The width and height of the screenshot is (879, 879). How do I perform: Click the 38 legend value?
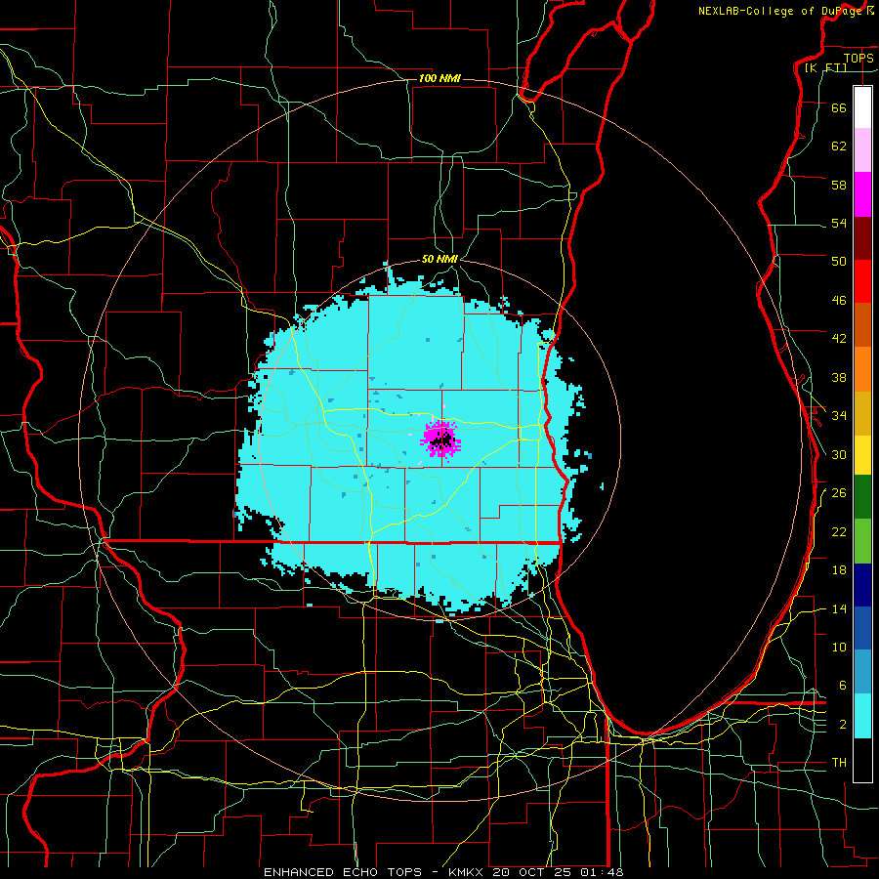click(x=839, y=377)
